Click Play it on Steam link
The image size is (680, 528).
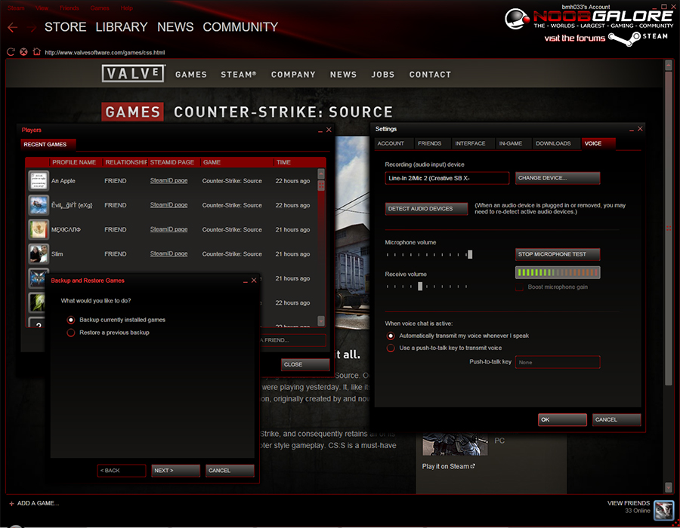[x=445, y=466]
